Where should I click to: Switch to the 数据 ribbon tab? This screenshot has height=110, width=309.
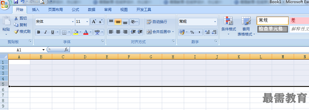tap(91, 10)
